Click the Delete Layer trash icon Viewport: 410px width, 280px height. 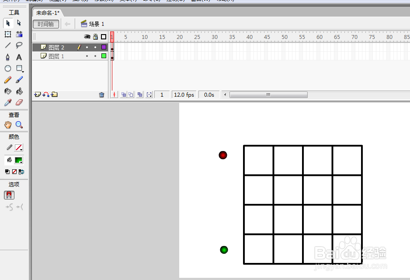pyautogui.click(x=102, y=95)
